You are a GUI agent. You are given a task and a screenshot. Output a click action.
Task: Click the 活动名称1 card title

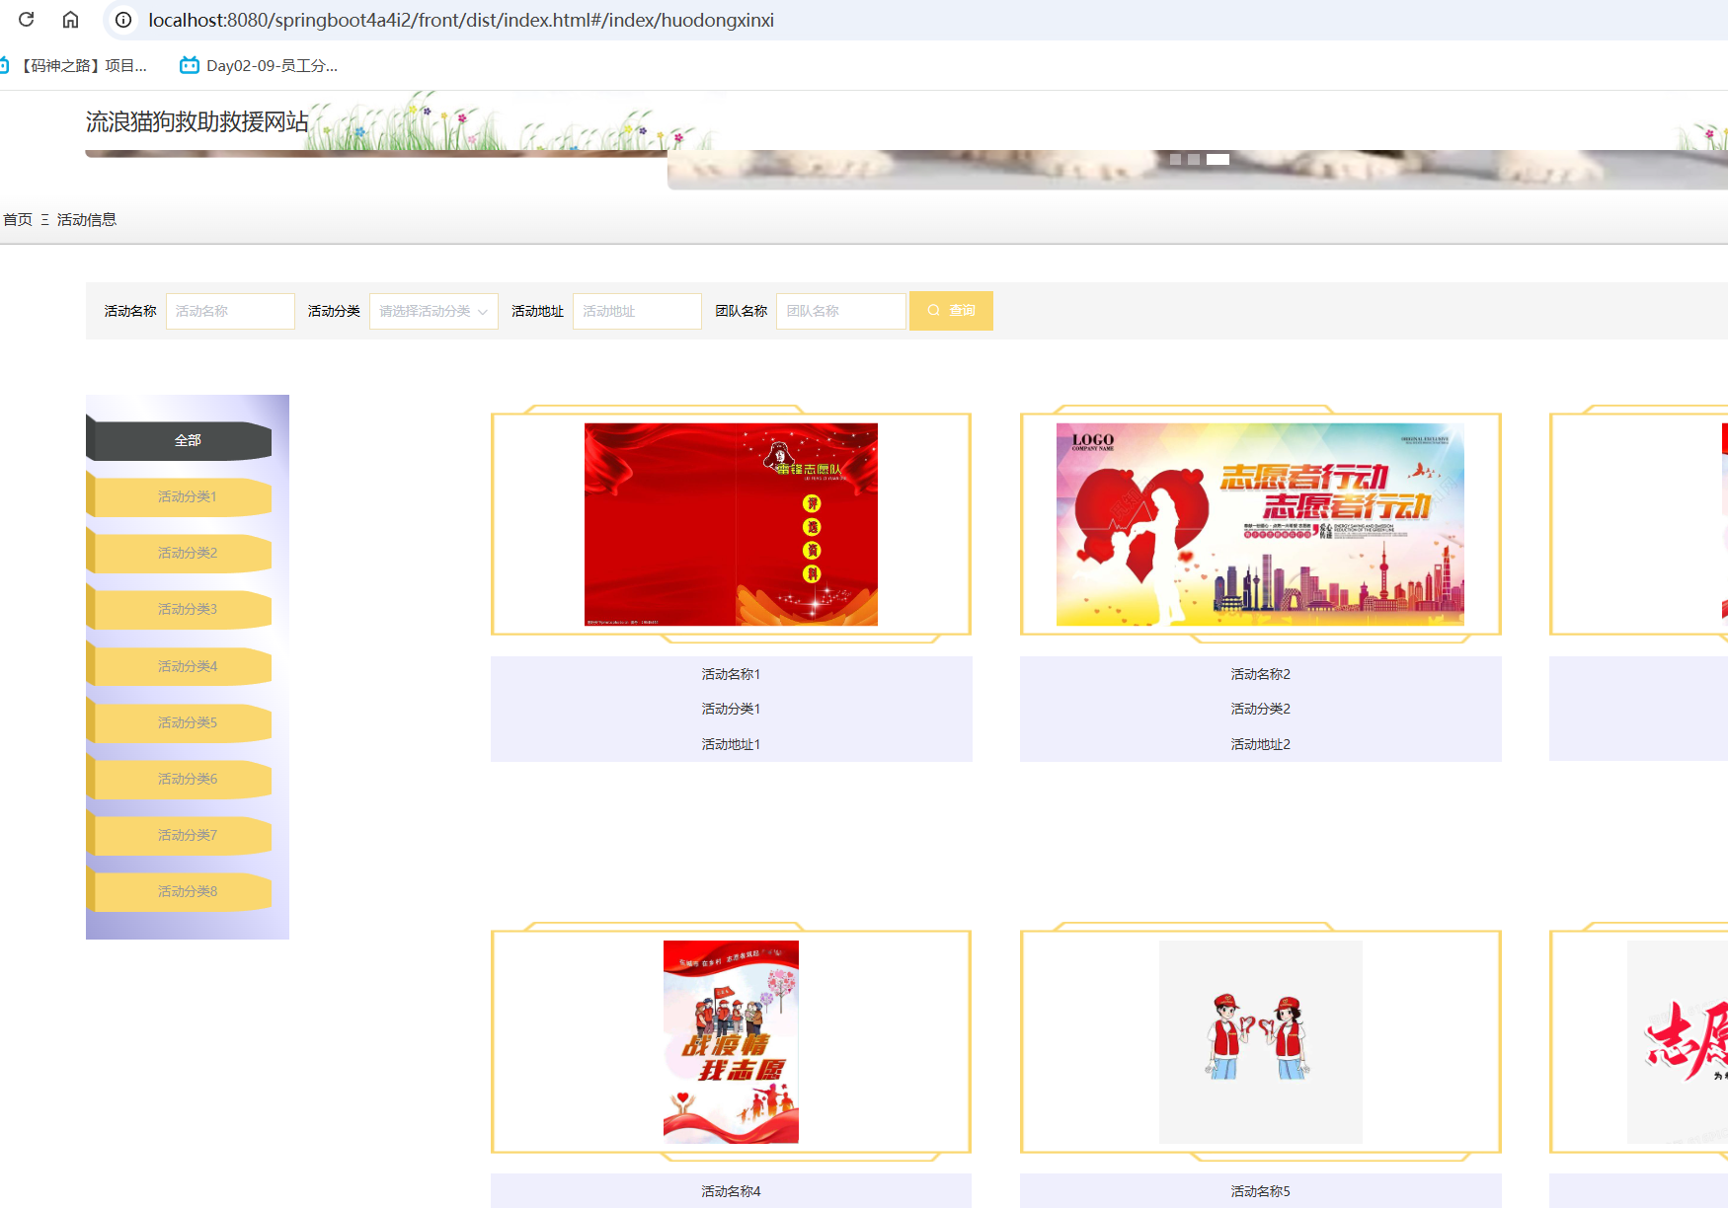pyautogui.click(x=731, y=674)
